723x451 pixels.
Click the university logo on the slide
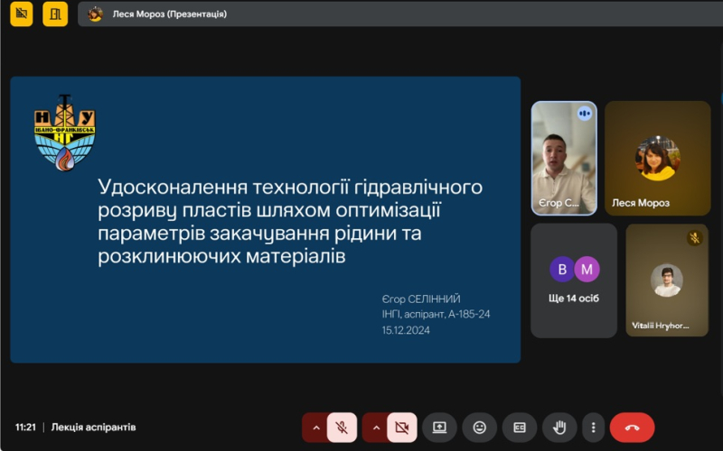65,133
